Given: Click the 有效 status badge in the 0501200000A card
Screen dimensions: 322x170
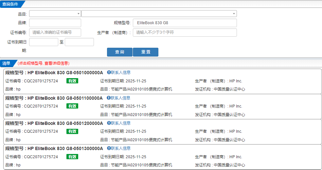Looking at the screenshot, I should point(72,131).
